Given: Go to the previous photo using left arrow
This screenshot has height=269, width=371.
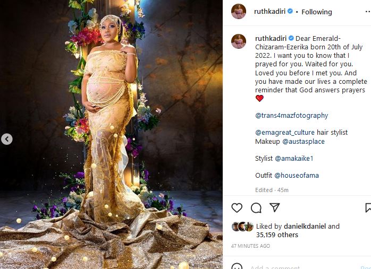Looking at the screenshot, I should [x=6, y=140].
